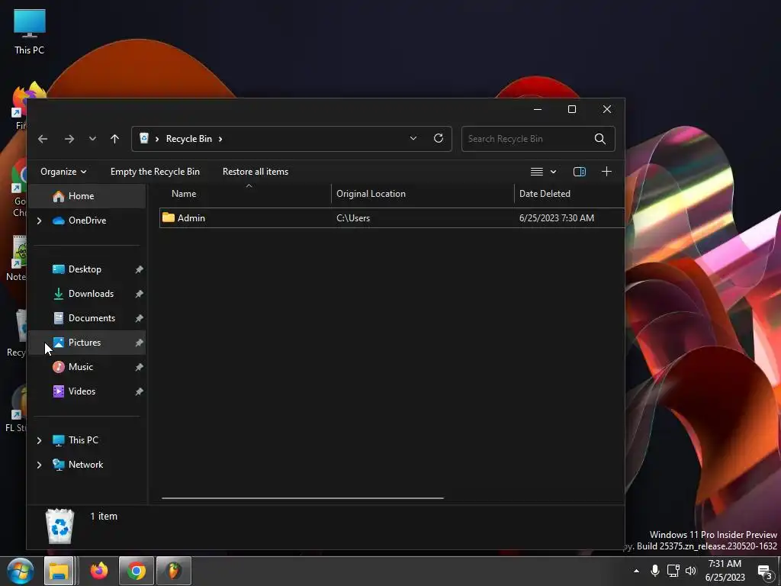Launch Chrome from the taskbar
Viewport: 781px width, 586px height.
(x=136, y=571)
